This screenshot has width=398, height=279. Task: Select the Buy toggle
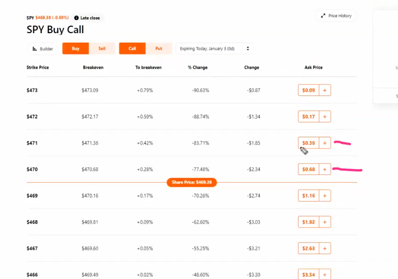(x=76, y=49)
